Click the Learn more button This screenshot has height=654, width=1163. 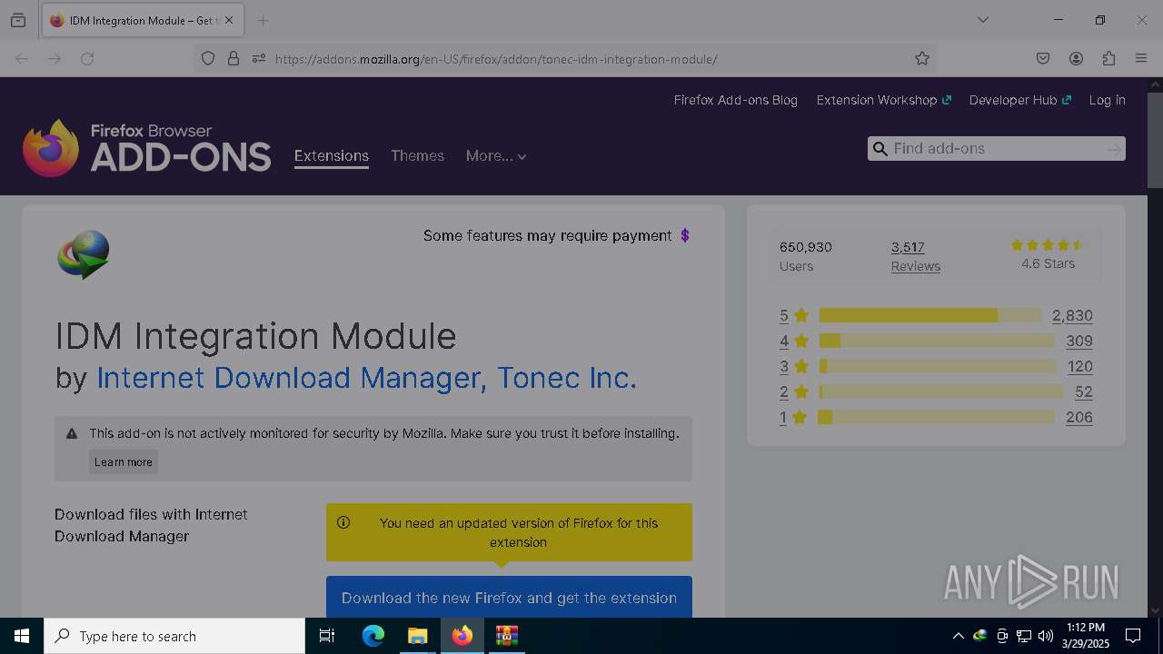(124, 461)
